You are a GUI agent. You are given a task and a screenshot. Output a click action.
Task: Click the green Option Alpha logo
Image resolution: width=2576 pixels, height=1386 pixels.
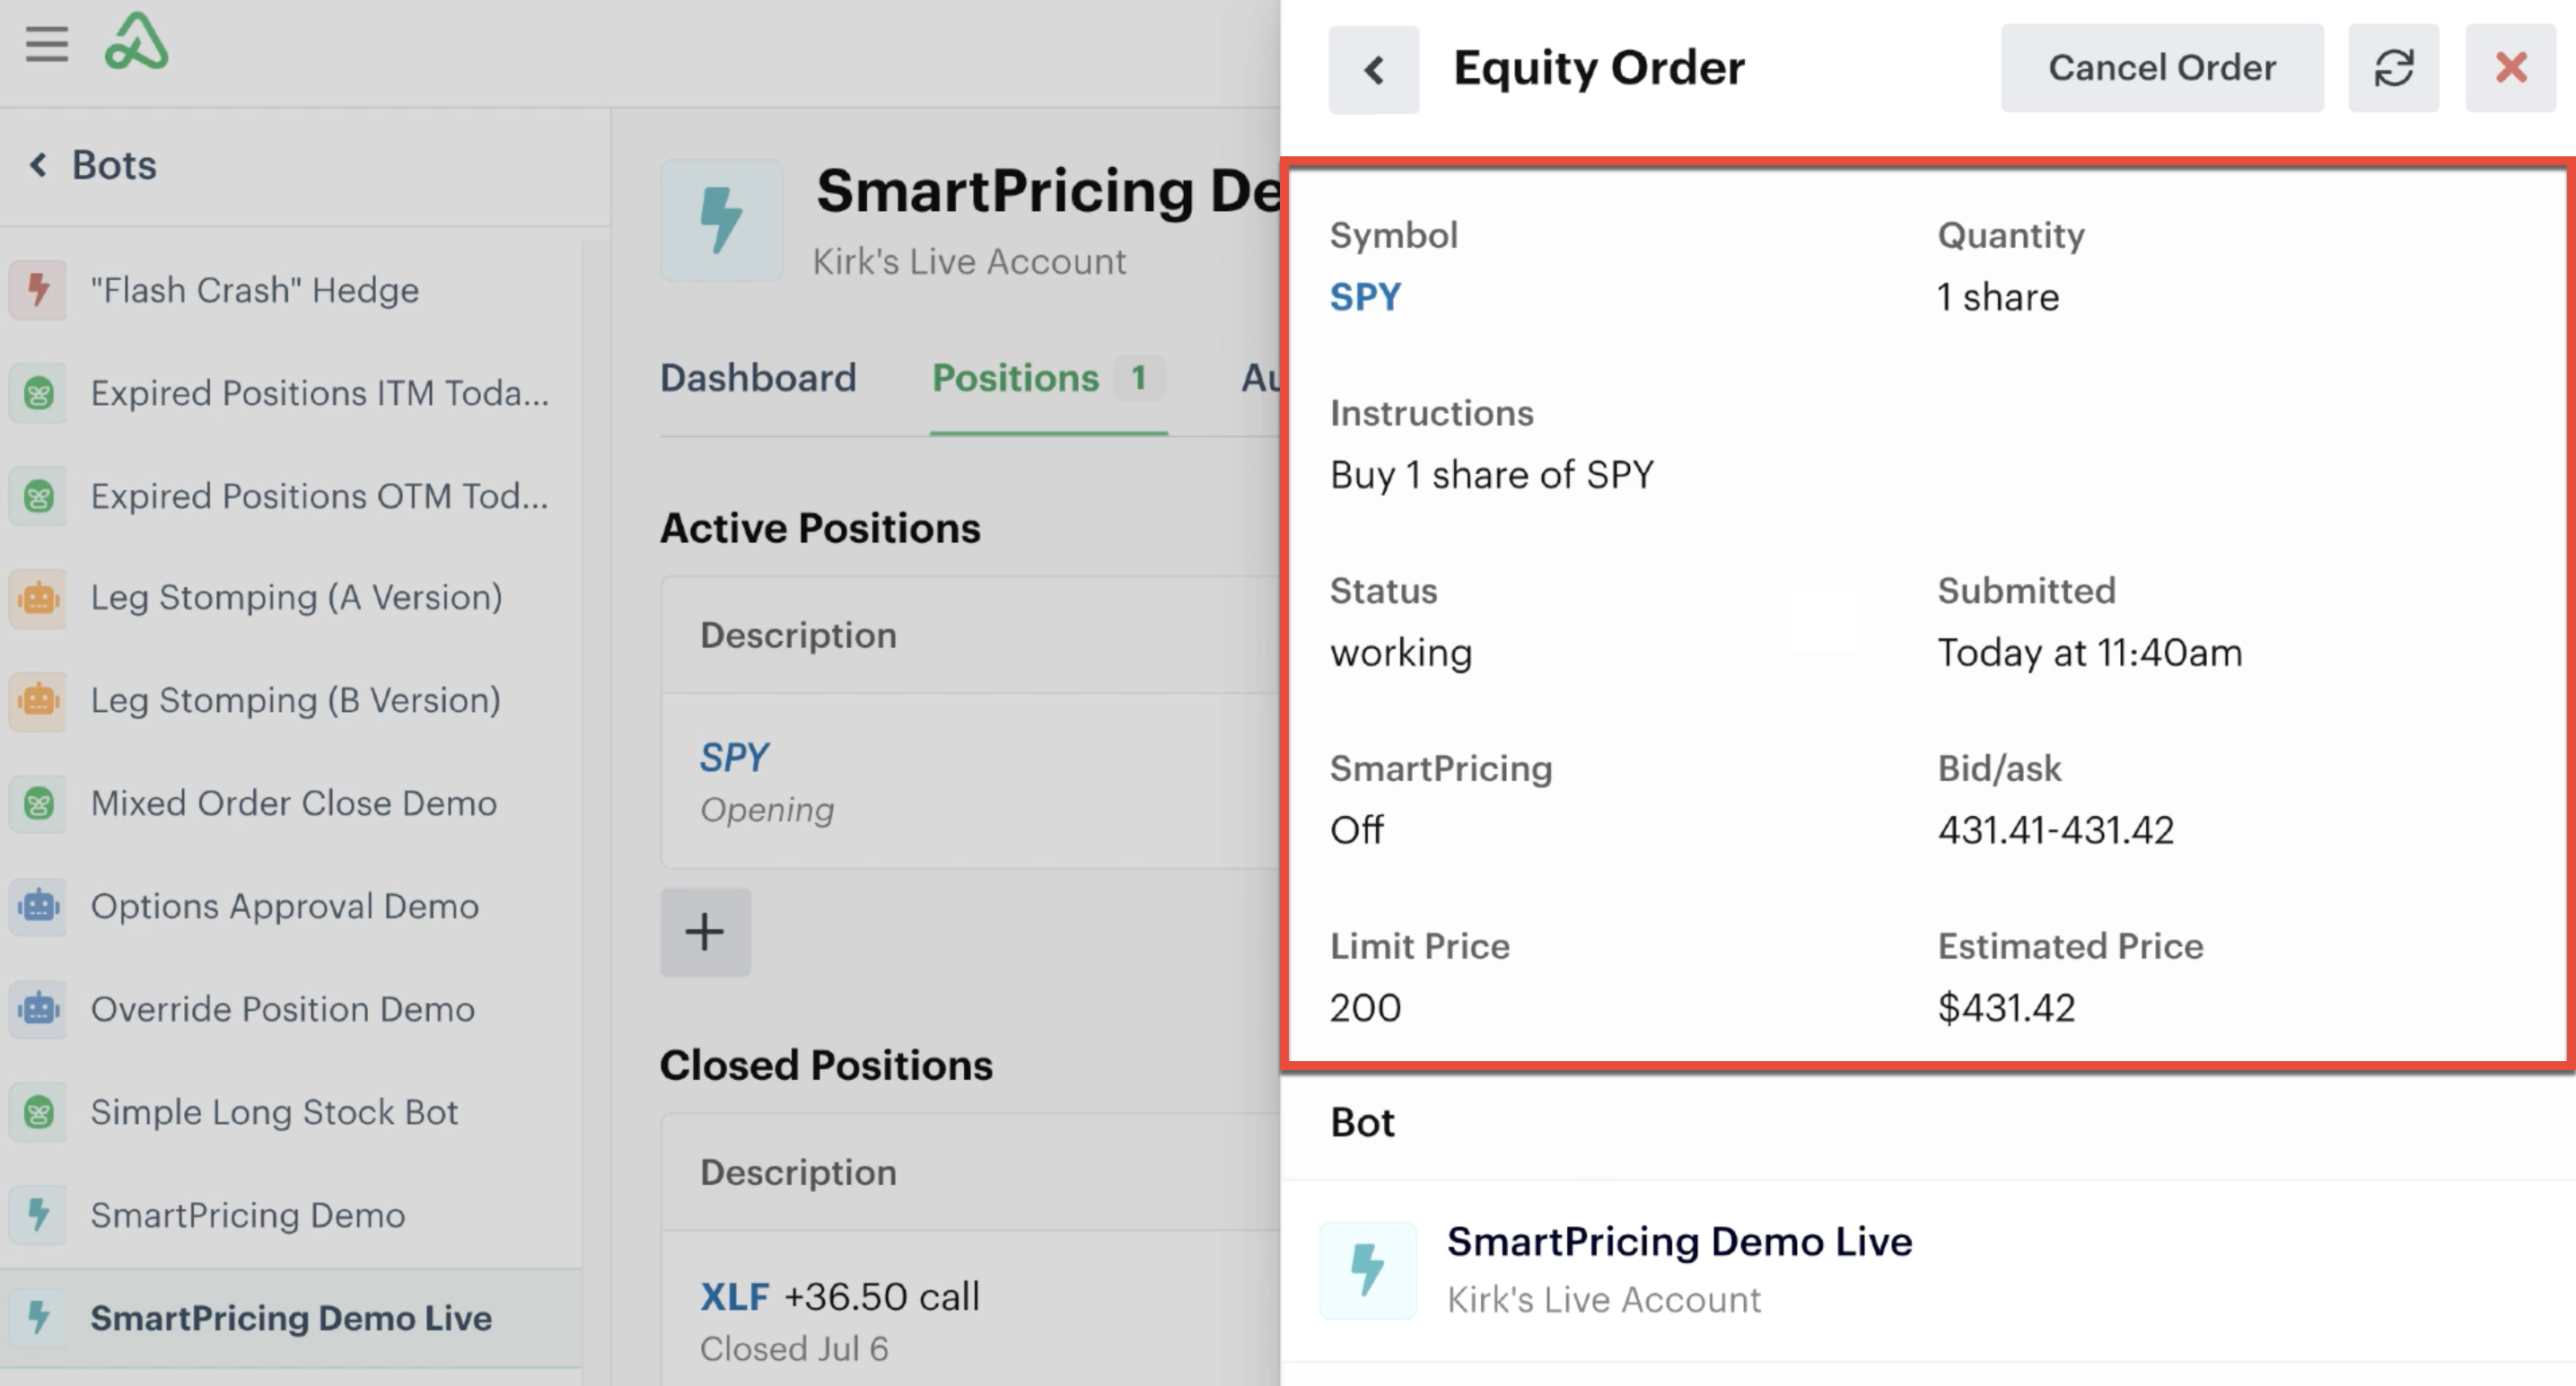[x=137, y=42]
